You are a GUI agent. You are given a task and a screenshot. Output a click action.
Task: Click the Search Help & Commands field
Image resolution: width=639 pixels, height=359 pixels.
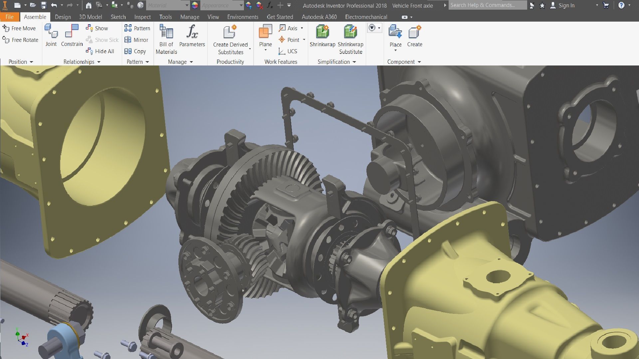487,5
